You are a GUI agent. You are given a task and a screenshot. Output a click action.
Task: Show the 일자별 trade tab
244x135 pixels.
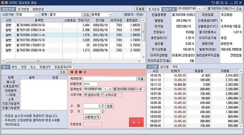click(164, 67)
